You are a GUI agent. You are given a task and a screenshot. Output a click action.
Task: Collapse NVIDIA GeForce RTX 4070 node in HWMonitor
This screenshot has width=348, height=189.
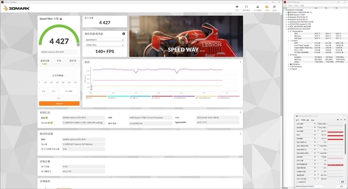tap(286, 29)
